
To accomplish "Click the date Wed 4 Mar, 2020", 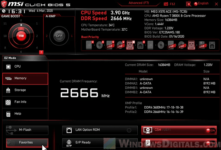I will point(41,11).
